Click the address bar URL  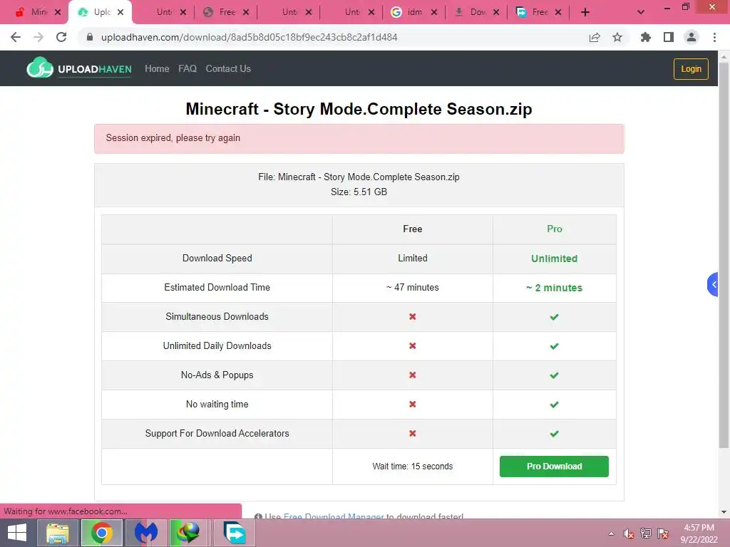pyautogui.click(x=249, y=37)
